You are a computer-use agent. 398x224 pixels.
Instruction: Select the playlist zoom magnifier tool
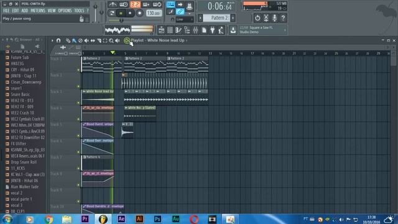(111, 40)
